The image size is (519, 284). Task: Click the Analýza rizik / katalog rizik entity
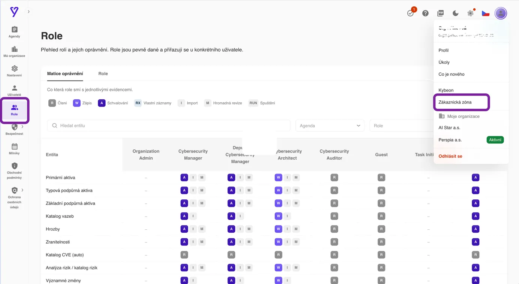click(72, 268)
